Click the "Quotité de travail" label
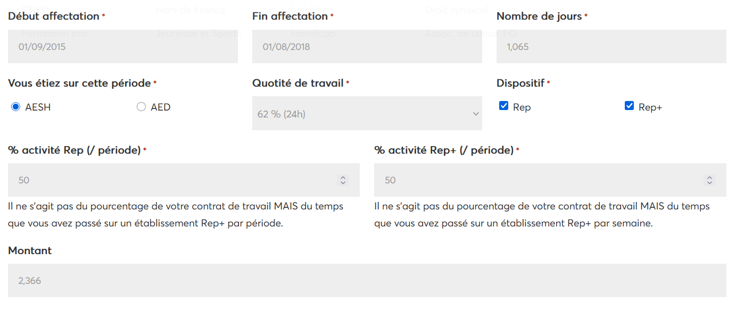The width and height of the screenshot is (736, 311). (297, 83)
